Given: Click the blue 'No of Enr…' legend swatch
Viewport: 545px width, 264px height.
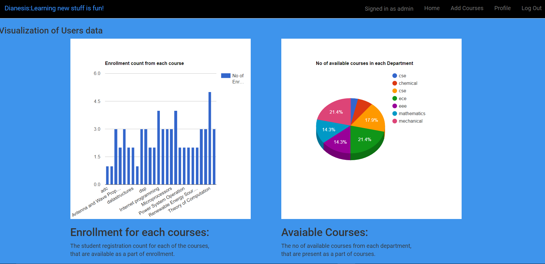Looking at the screenshot, I should pyautogui.click(x=226, y=76).
